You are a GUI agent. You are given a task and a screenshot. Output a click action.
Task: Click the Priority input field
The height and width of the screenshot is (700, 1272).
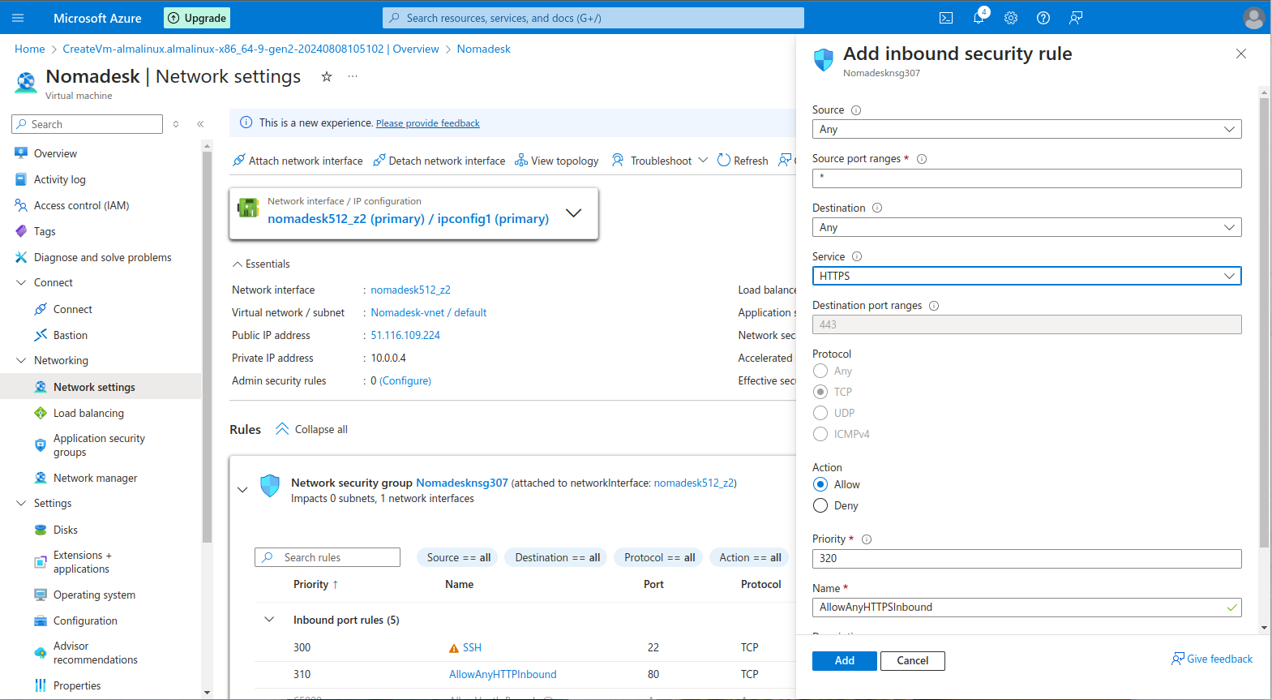1026,558
